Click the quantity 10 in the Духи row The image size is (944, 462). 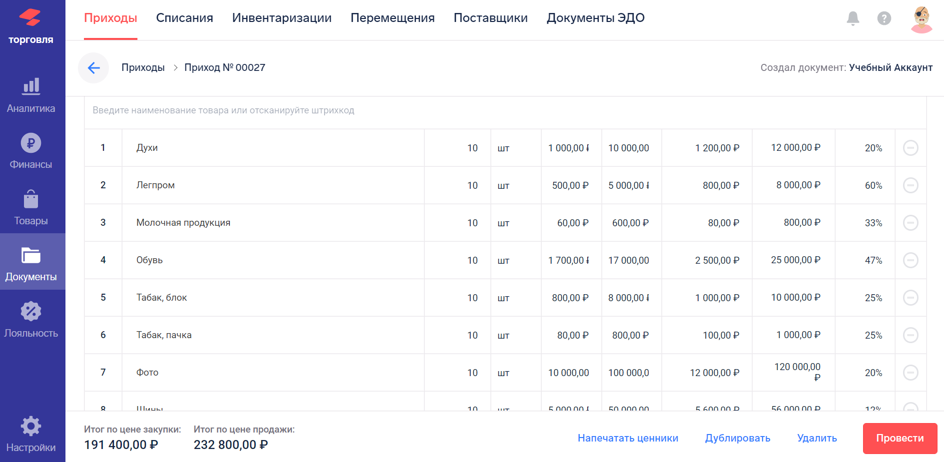point(472,148)
